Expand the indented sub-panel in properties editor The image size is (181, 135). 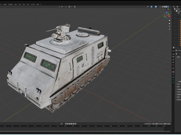[178, 81]
